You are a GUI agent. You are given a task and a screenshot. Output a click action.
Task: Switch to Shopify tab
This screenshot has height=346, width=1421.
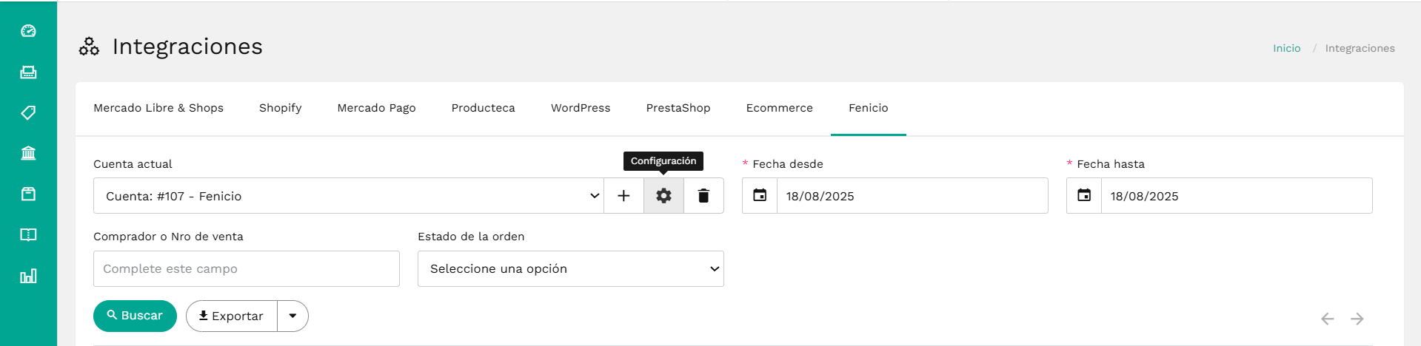pyautogui.click(x=281, y=108)
